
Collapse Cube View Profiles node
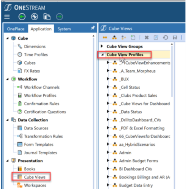pos(102,55)
